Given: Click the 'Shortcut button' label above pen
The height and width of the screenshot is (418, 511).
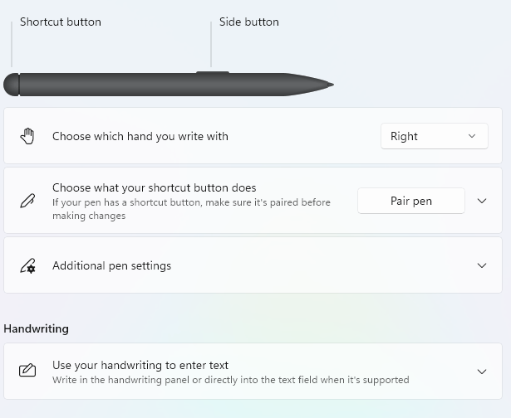Looking at the screenshot, I should pos(61,22).
